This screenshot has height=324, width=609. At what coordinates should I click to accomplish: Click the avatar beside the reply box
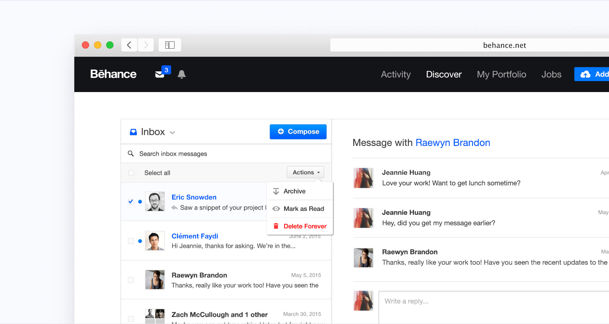pos(363,300)
